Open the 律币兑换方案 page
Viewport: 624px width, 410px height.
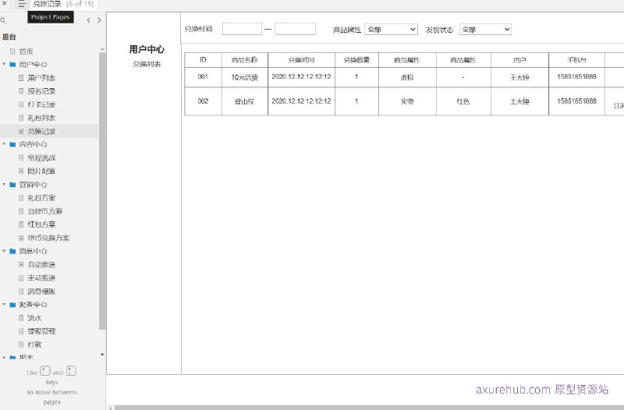(x=48, y=238)
